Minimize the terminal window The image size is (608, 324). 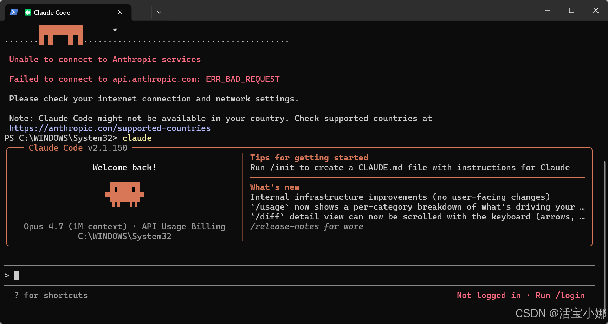coord(547,11)
